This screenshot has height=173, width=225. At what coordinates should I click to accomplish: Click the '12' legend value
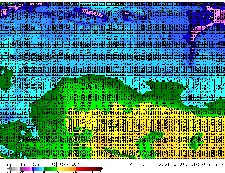tap(57, 172)
